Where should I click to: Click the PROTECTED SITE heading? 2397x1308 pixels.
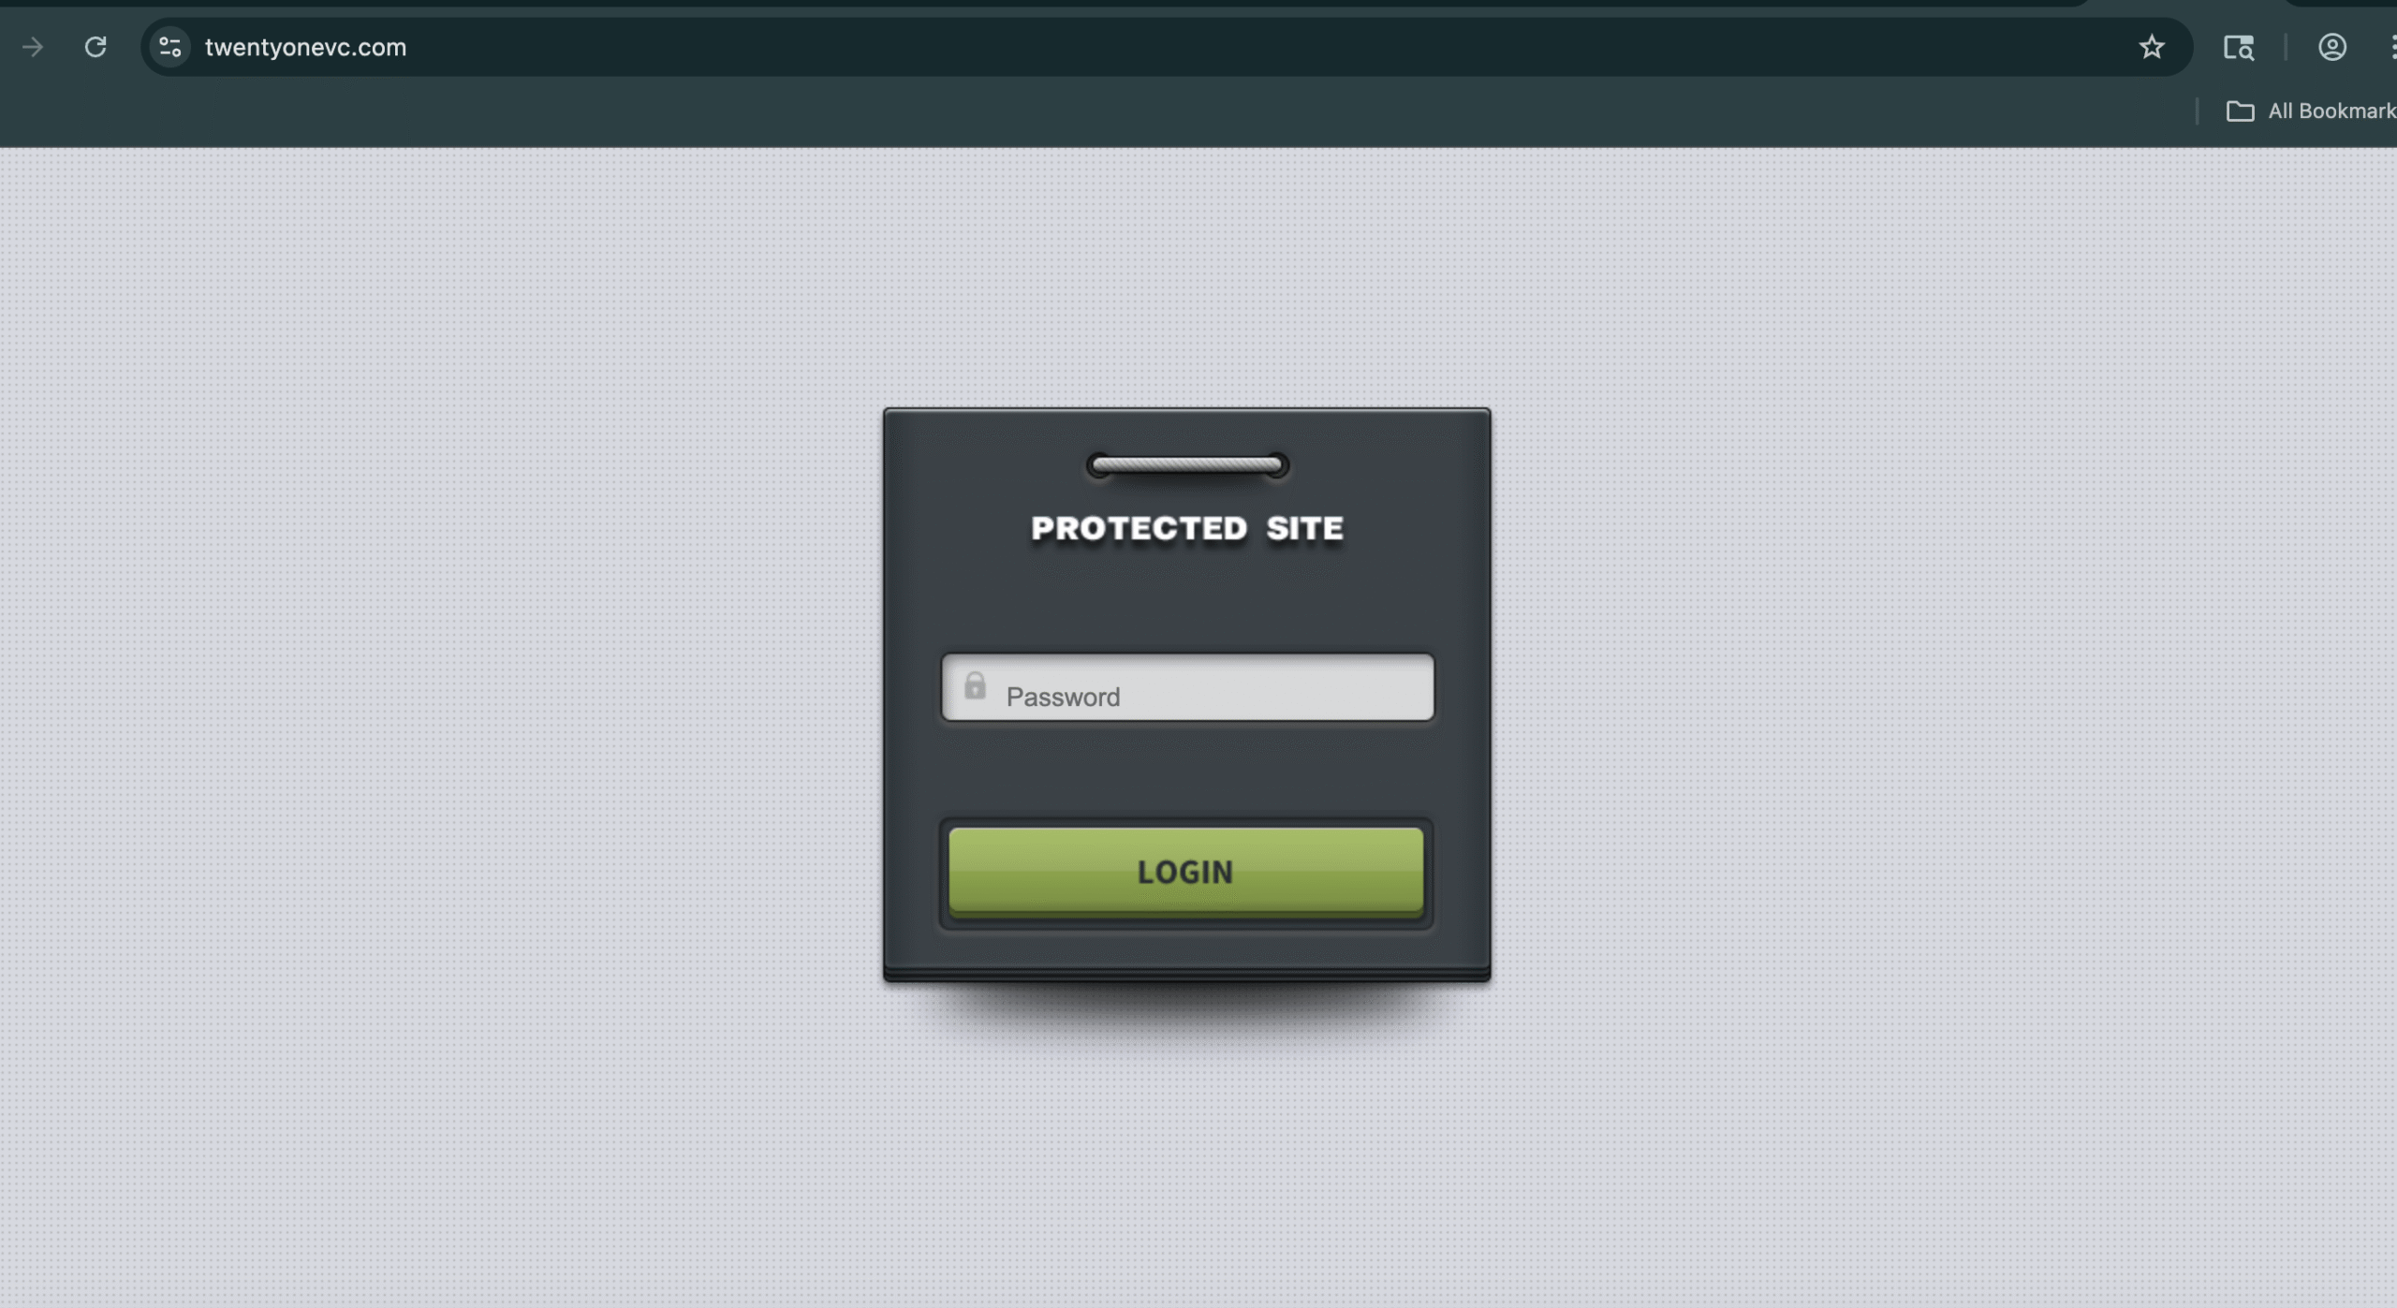[1186, 528]
